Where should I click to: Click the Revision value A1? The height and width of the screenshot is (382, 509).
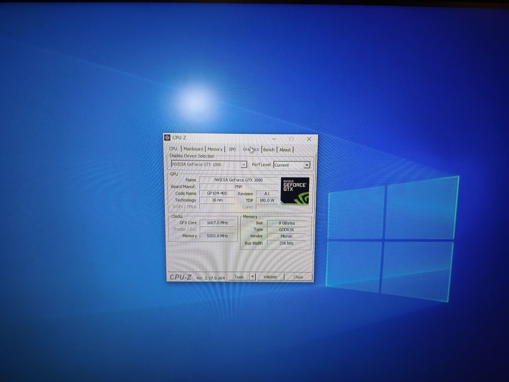point(267,194)
